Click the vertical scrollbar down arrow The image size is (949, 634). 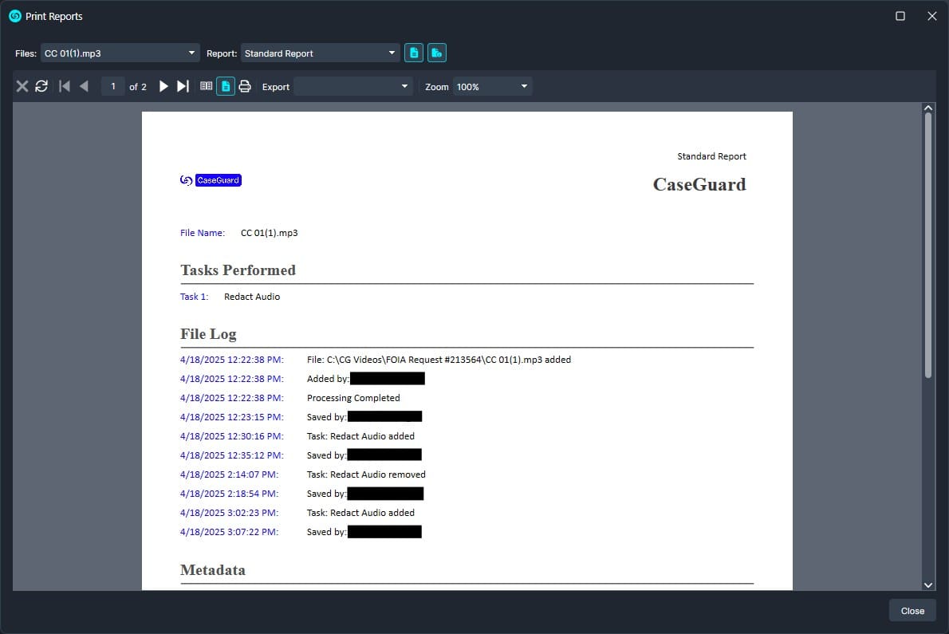click(927, 585)
